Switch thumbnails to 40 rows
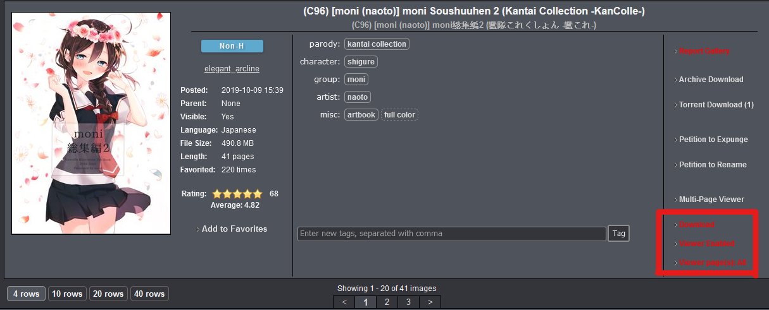 pos(149,294)
